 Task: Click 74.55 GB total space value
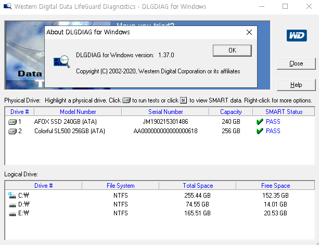[x=197, y=204]
